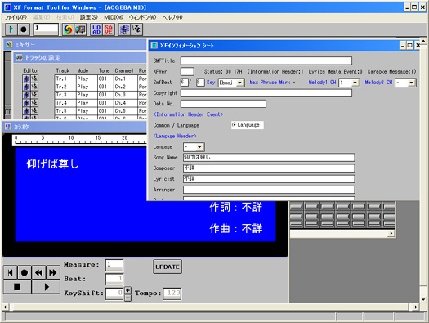Select the Language radio button

pos(235,125)
